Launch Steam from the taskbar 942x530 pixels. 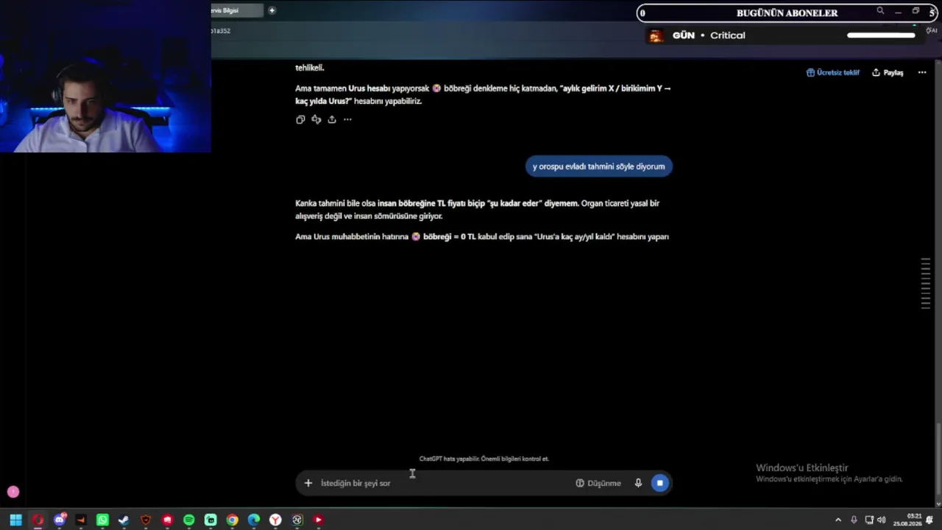click(124, 520)
